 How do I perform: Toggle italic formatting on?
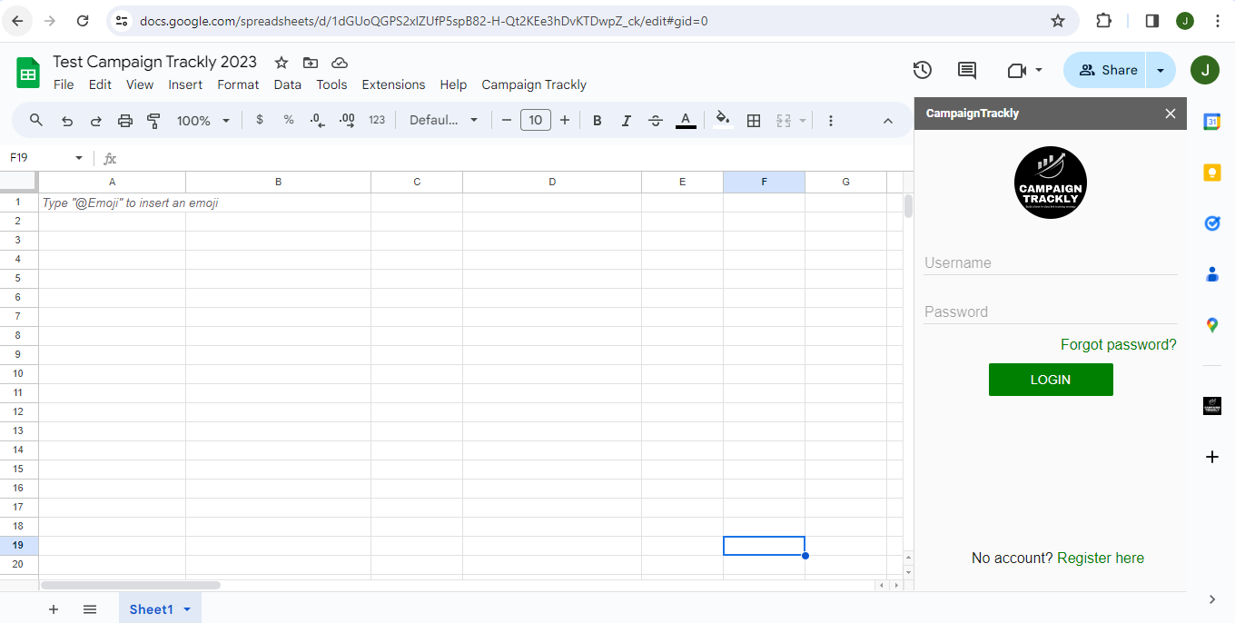point(626,119)
